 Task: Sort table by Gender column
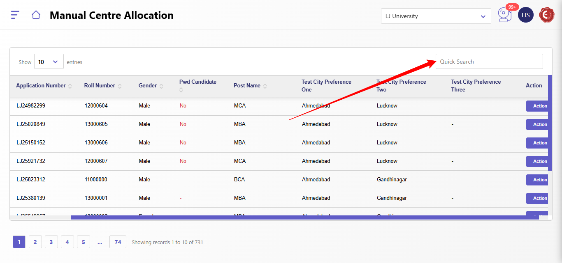click(x=161, y=86)
